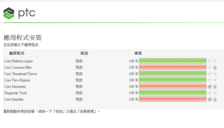Click the 進程 column header

point(173,53)
